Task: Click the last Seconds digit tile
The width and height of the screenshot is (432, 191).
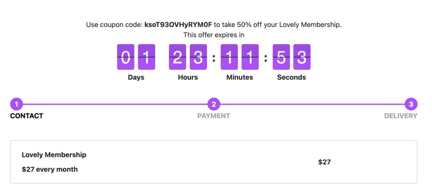Action: (x=302, y=57)
